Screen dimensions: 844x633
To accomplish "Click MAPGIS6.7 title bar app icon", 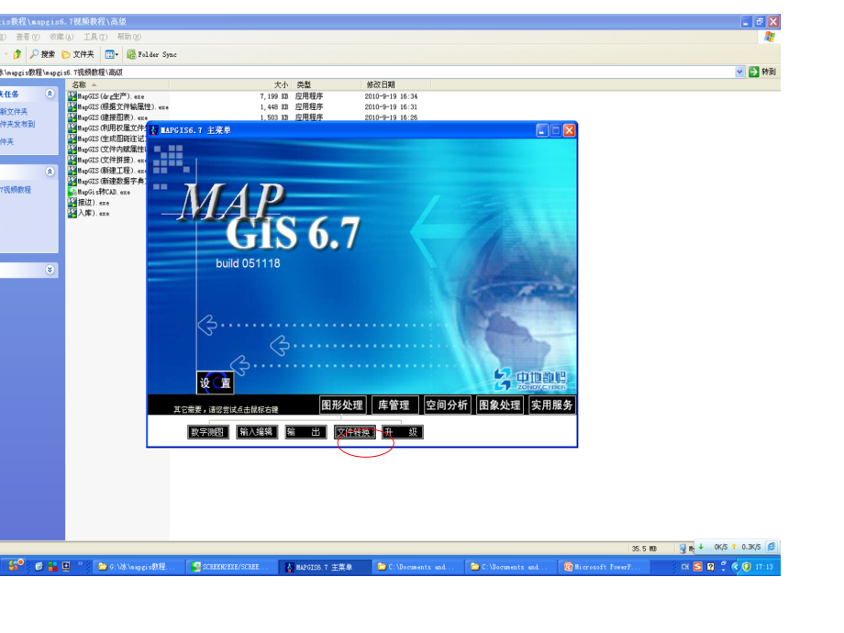I will pos(154,129).
